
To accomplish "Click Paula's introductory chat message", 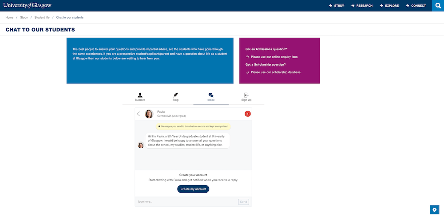I will [x=187, y=140].
